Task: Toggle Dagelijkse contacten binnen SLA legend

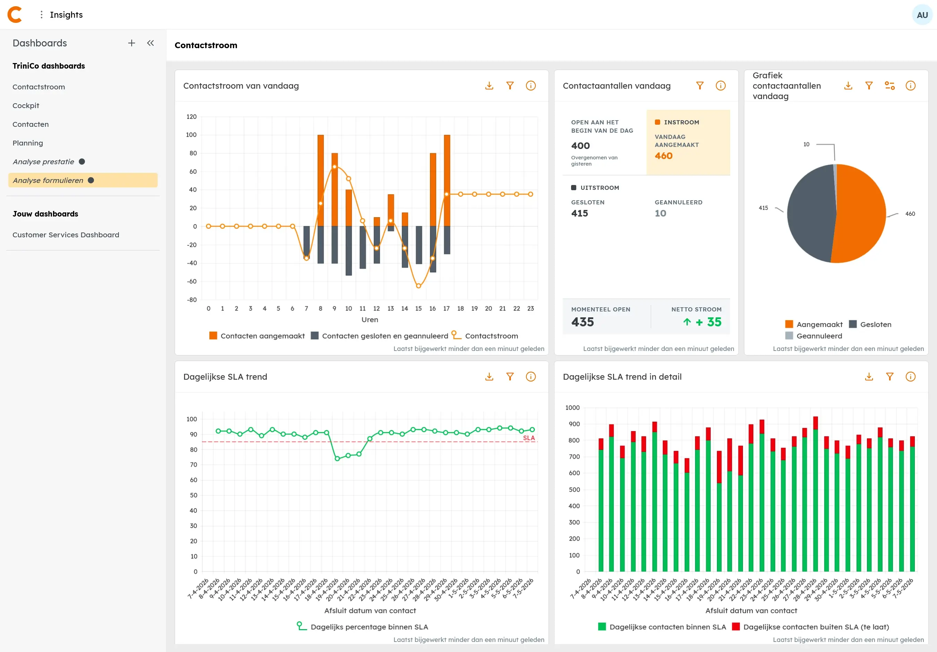Action: coord(662,627)
